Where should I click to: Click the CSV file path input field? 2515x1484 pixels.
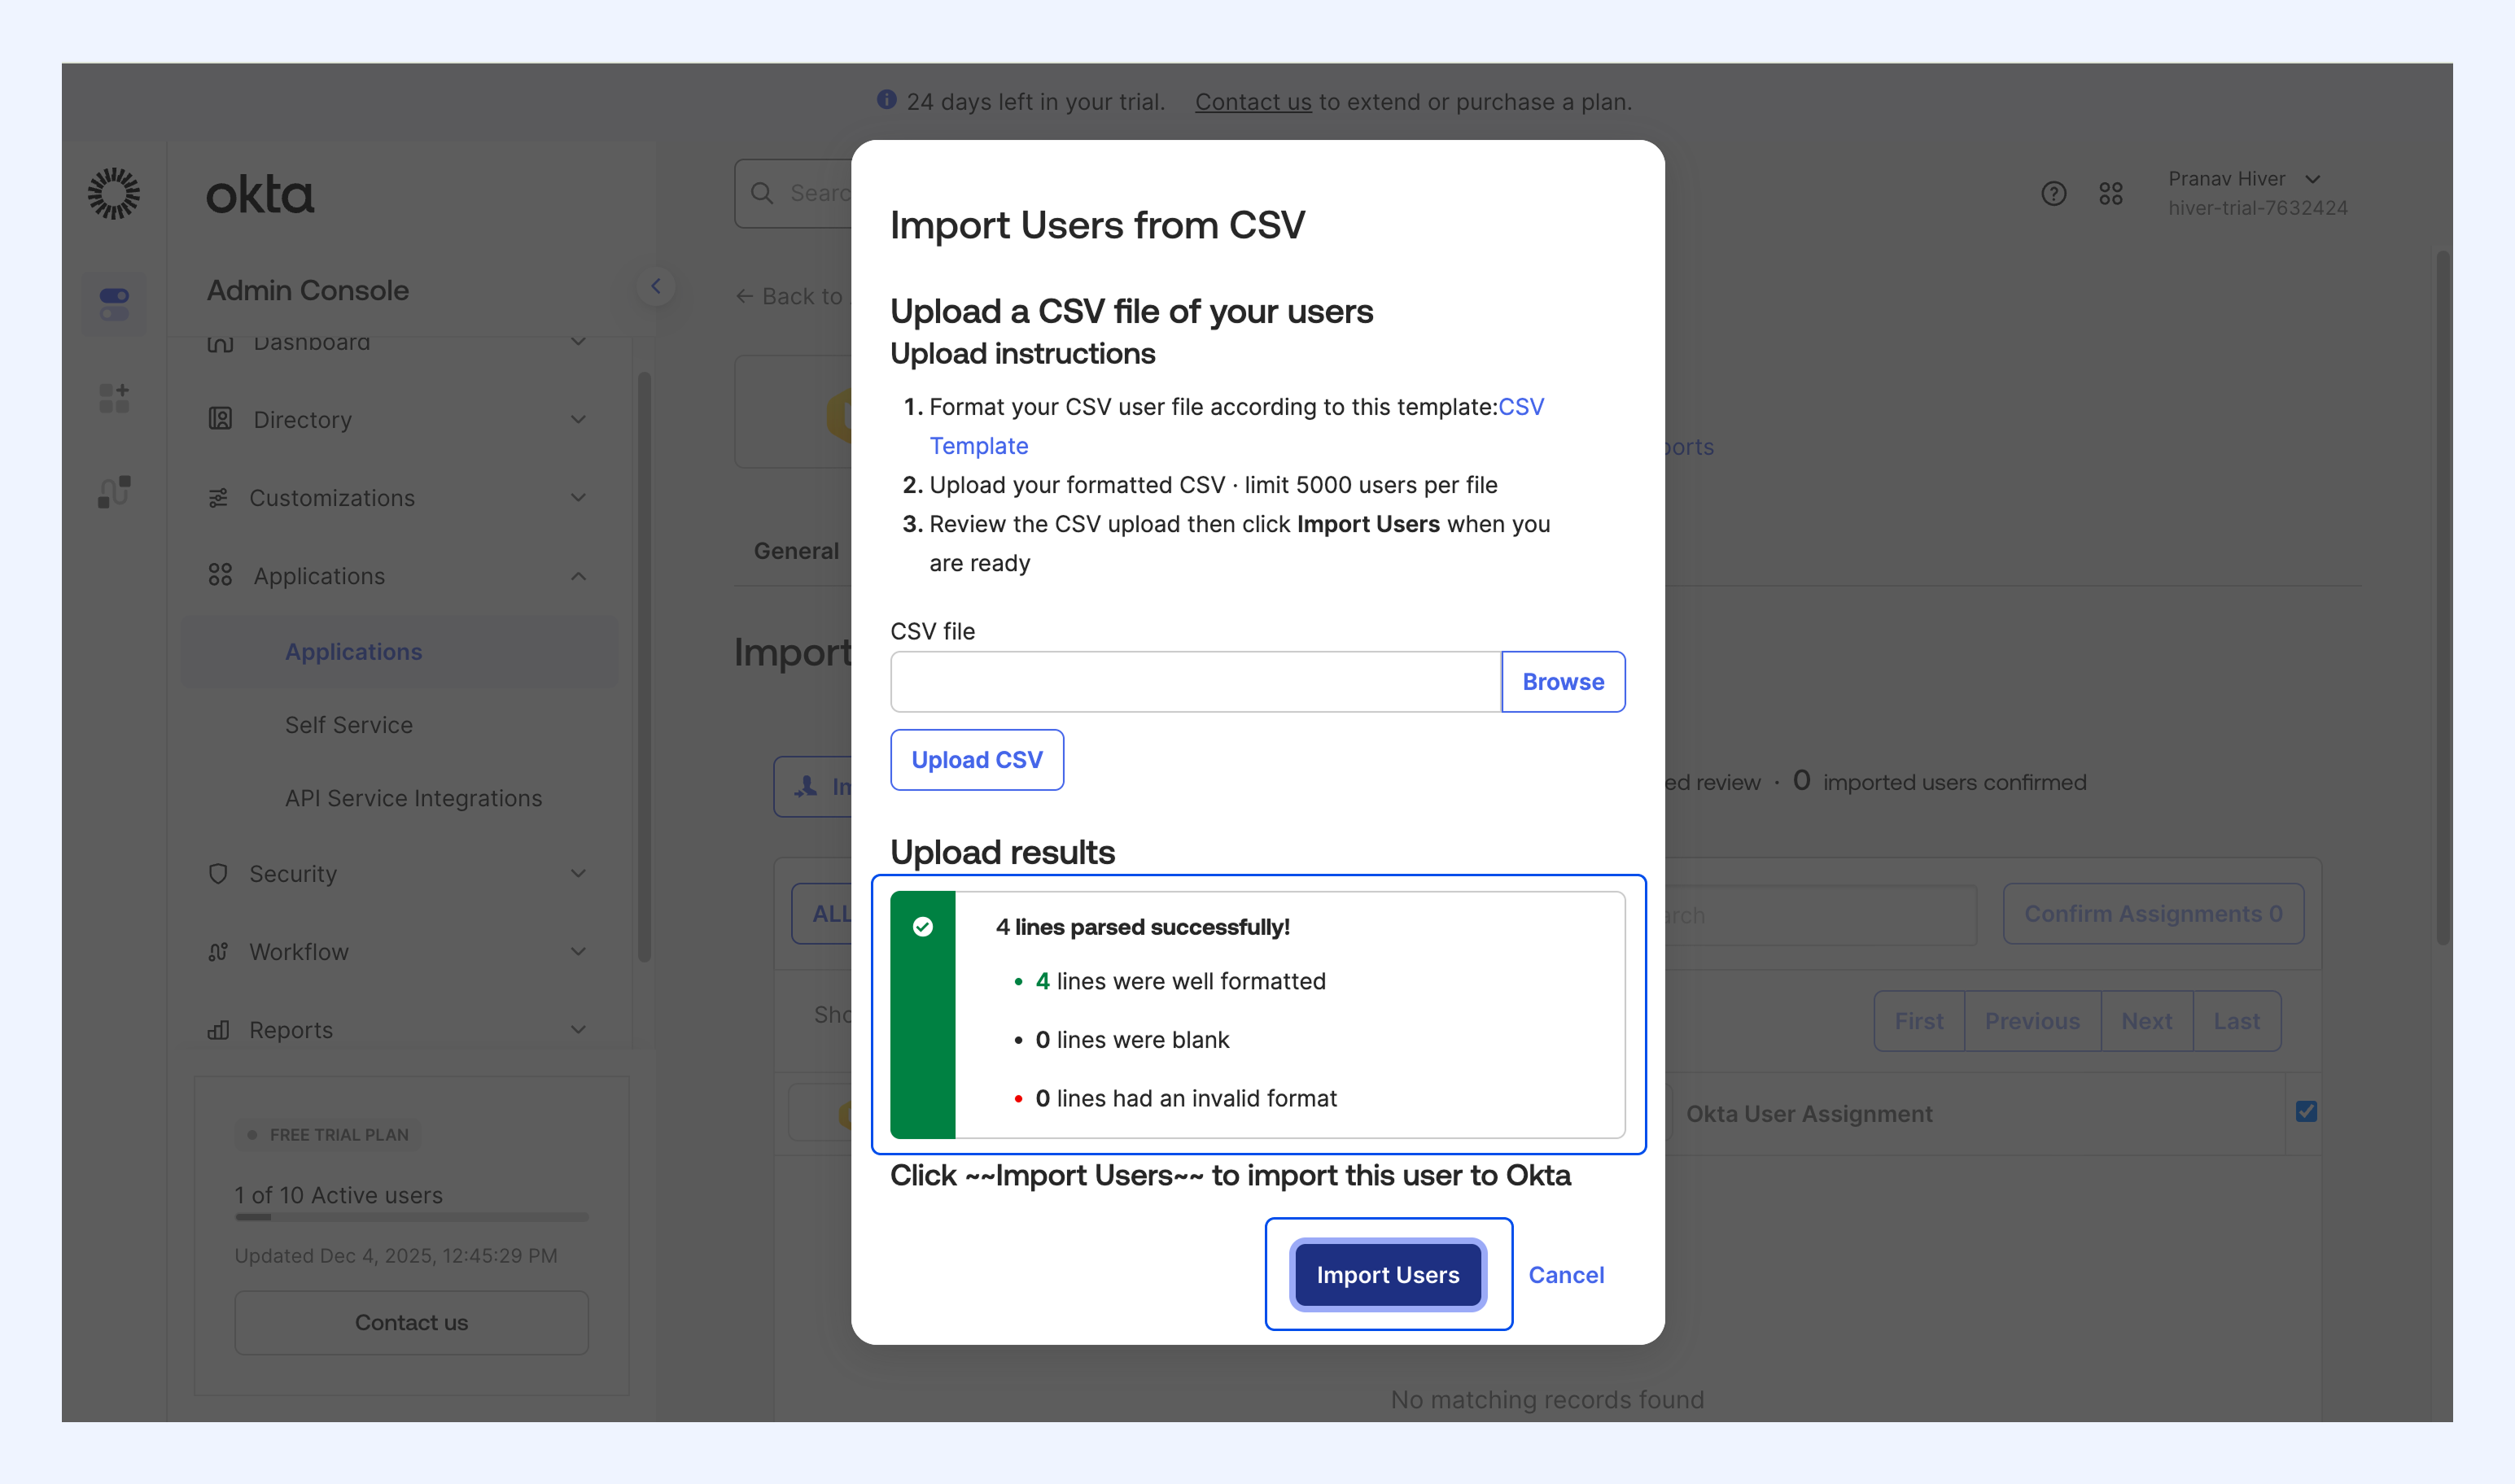pyautogui.click(x=1196, y=682)
